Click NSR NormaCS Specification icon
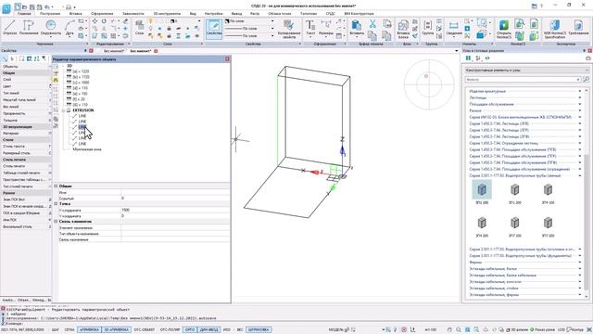This screenshot has height=334, width=593. click(x=554, y=29)
